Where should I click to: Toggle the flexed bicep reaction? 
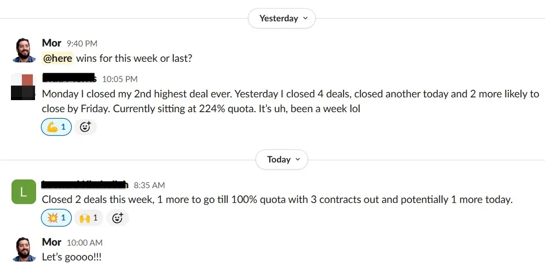(x=56, y=127)
